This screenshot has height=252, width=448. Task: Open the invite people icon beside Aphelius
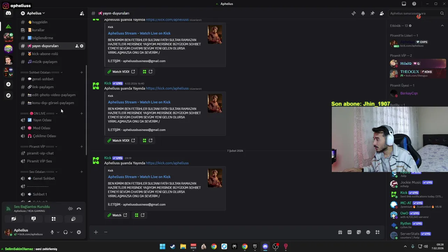coord(82,13)
